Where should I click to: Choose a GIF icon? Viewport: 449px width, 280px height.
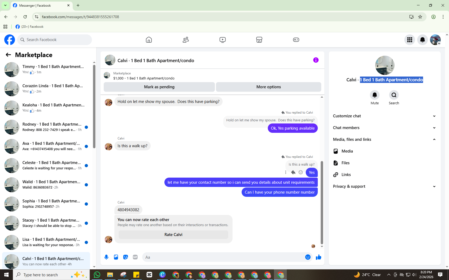point(135,257)
